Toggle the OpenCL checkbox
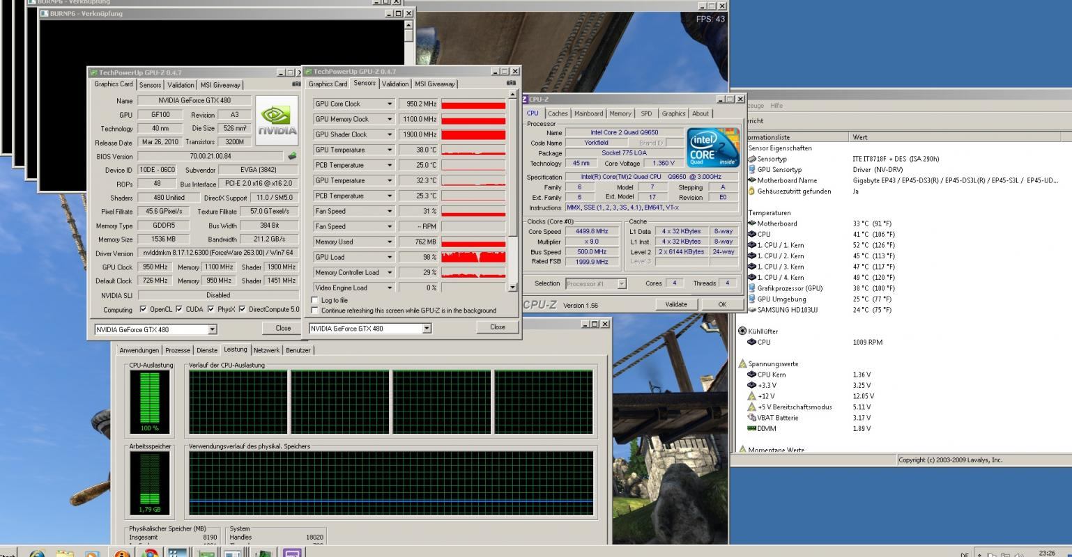 click(x=144, y=309)
